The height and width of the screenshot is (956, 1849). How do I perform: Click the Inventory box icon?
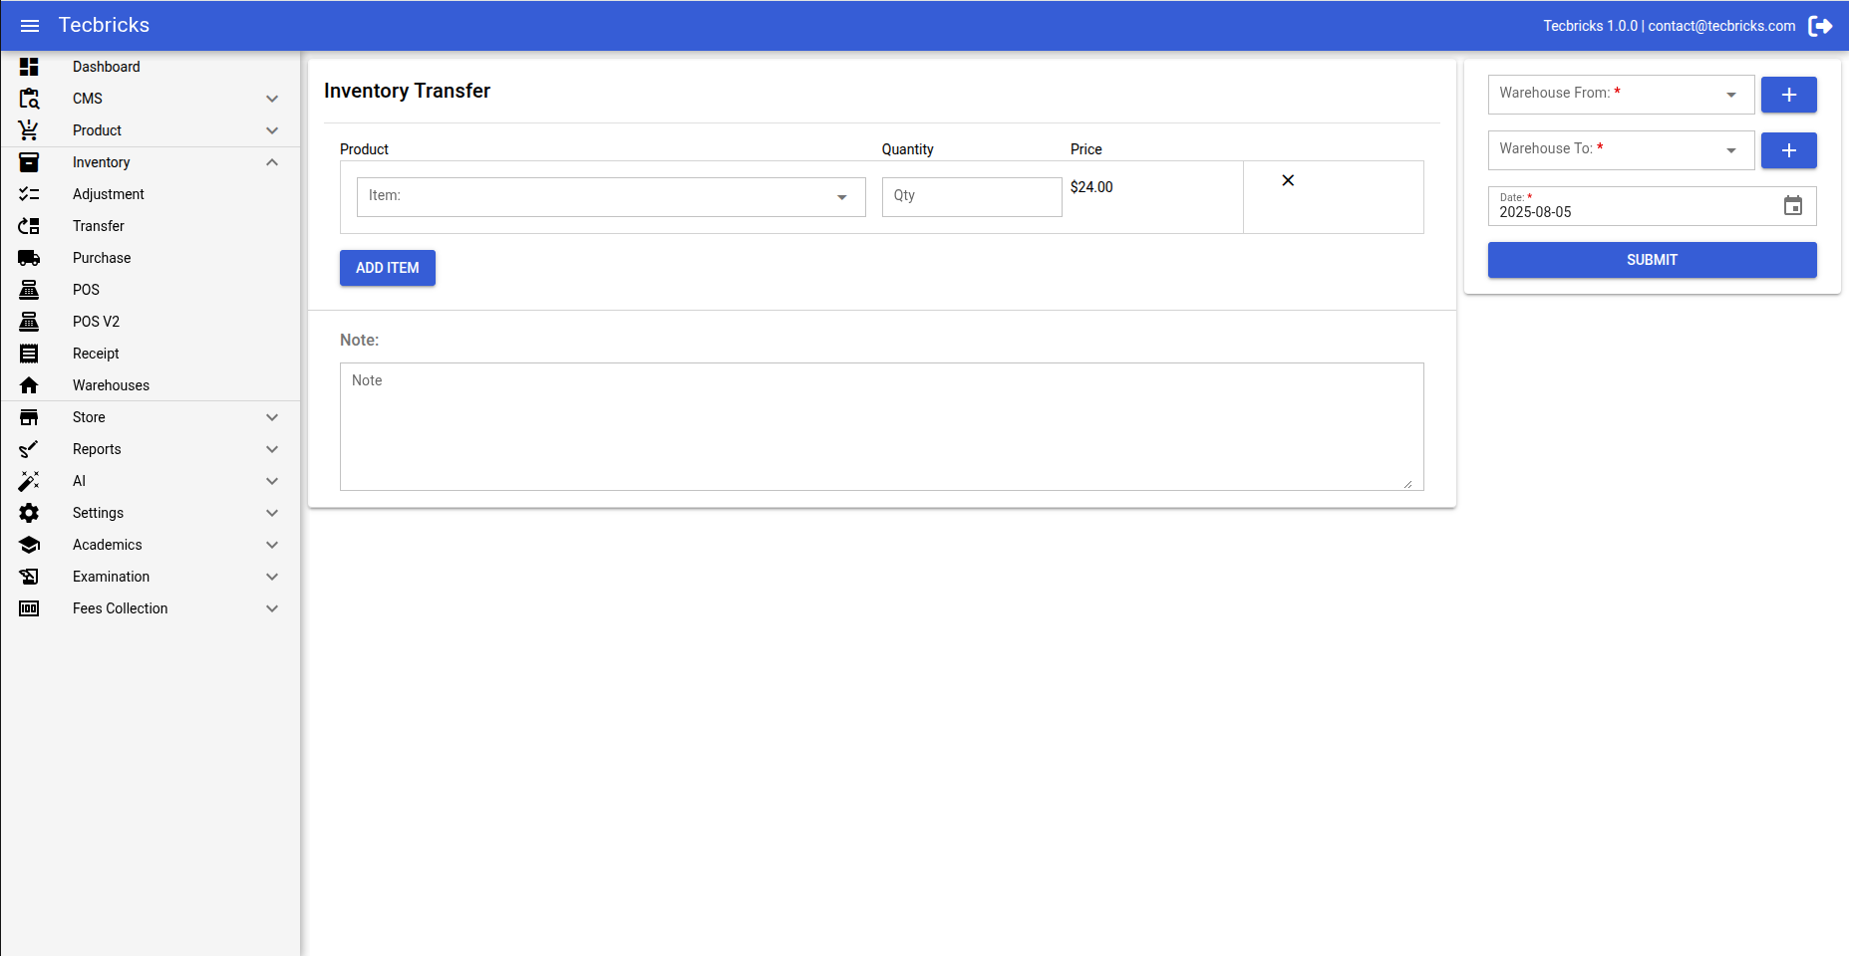pyautogui.click(x=29, y=162)
